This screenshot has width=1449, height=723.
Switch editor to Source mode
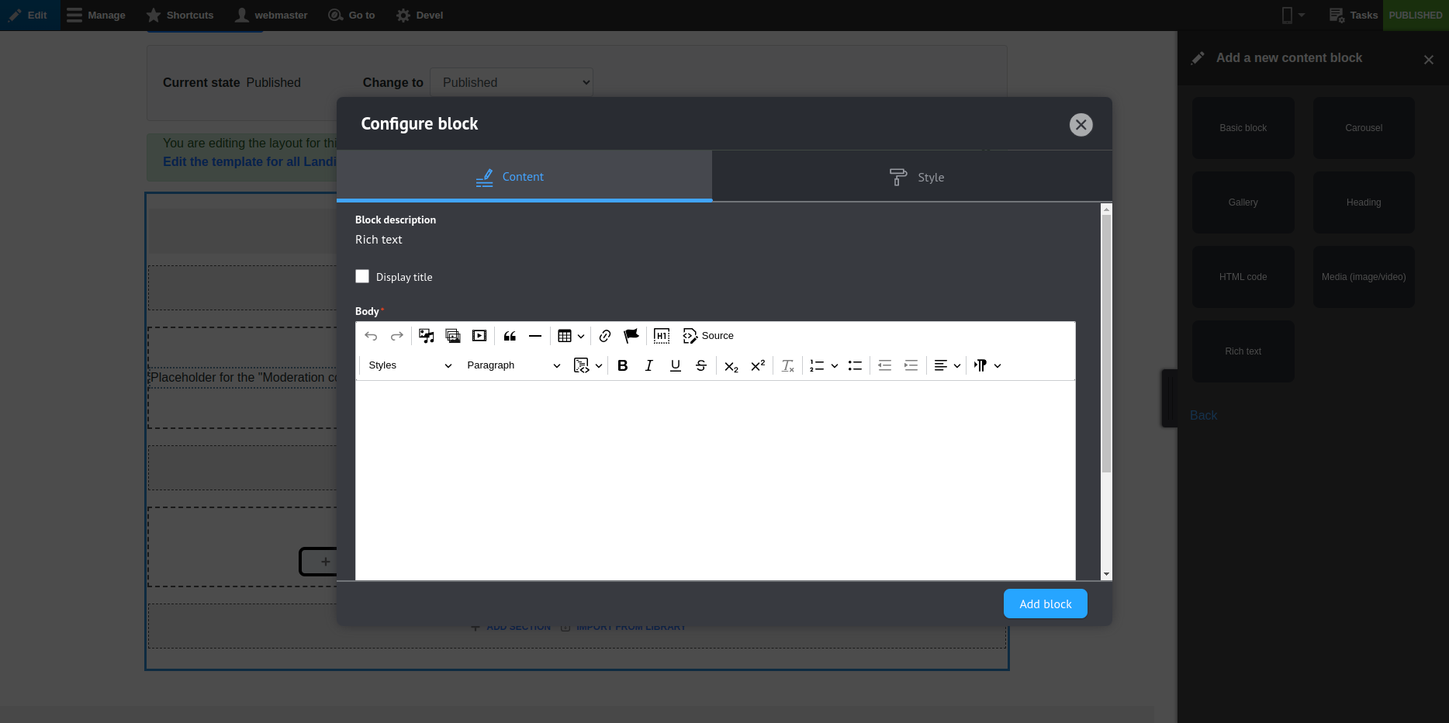pos(708,336)
